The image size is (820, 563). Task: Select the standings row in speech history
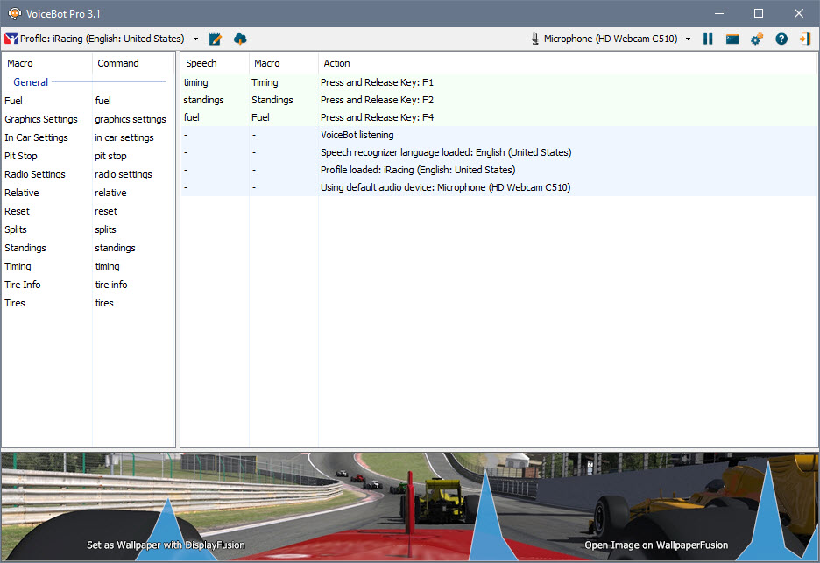click(203, 100)
